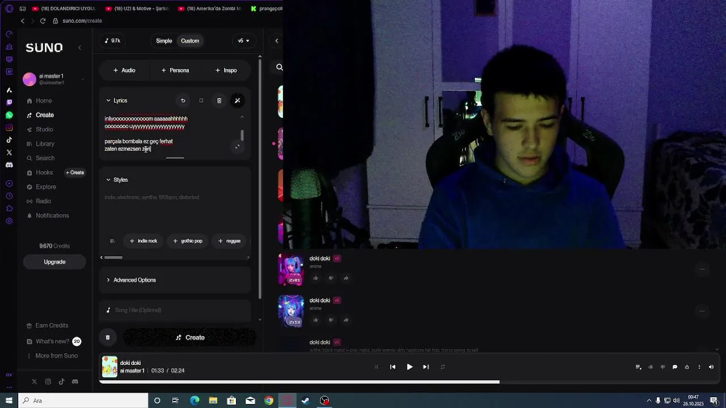
Task: Dislike the doki doki 2:13 song
Action: point(331,320)
